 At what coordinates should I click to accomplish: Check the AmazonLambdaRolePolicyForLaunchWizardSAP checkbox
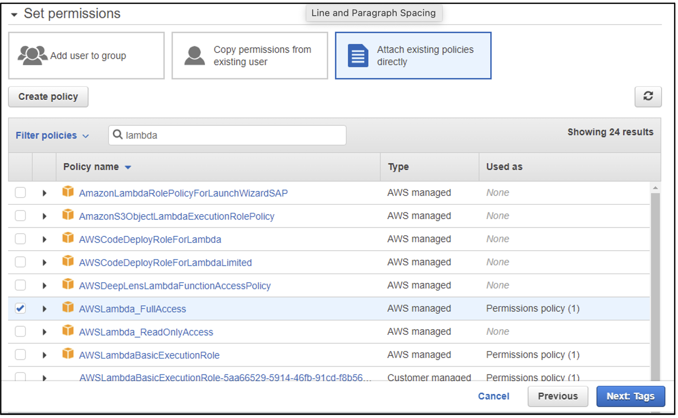[x=20, y=192]
